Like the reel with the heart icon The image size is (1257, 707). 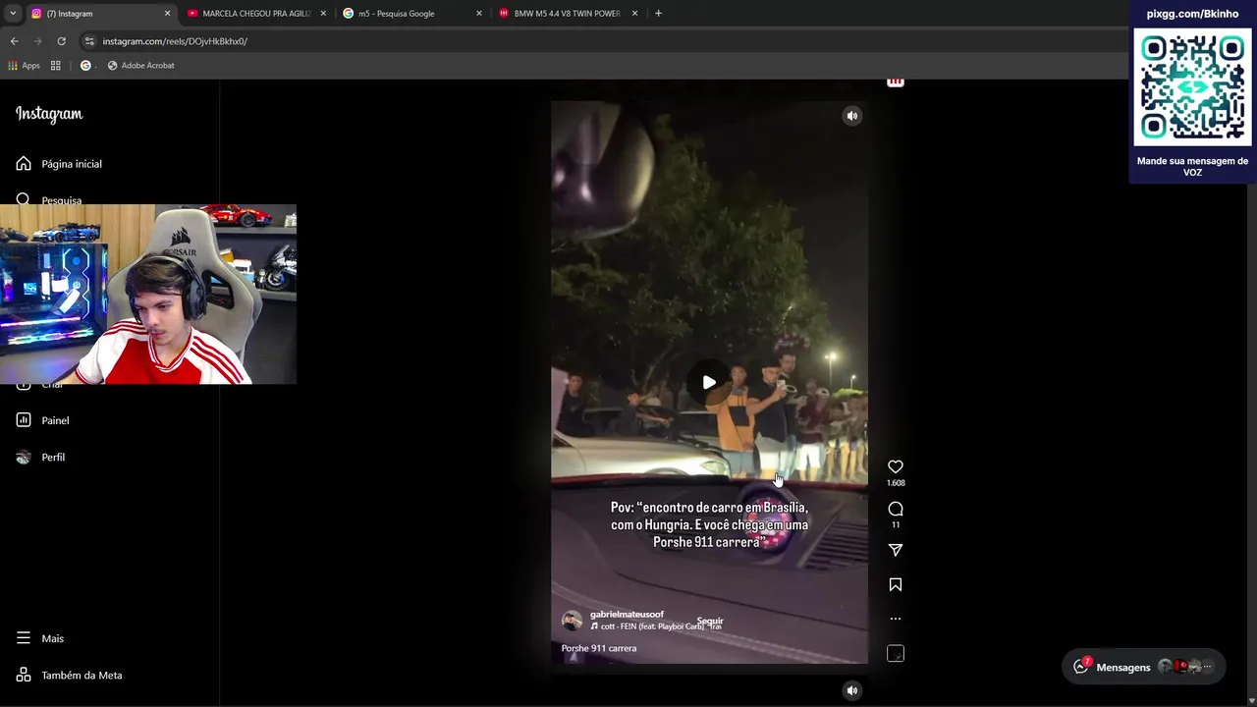click(896, 466)
